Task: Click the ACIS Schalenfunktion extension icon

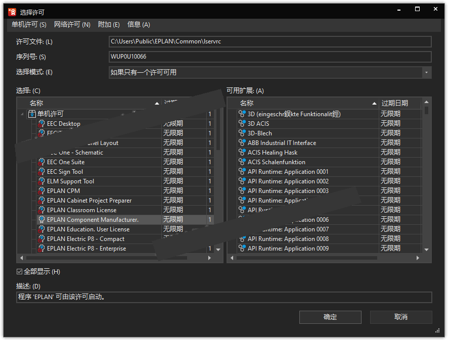Action: point(242,162)
